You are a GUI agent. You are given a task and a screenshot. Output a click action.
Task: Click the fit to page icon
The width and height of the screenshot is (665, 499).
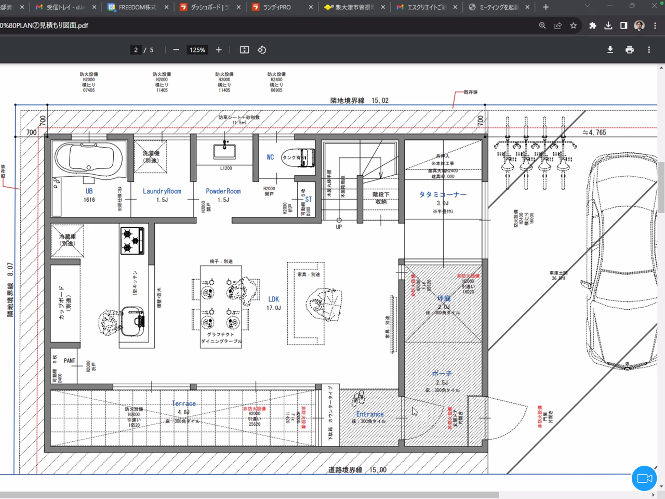(x=244, y=50)
